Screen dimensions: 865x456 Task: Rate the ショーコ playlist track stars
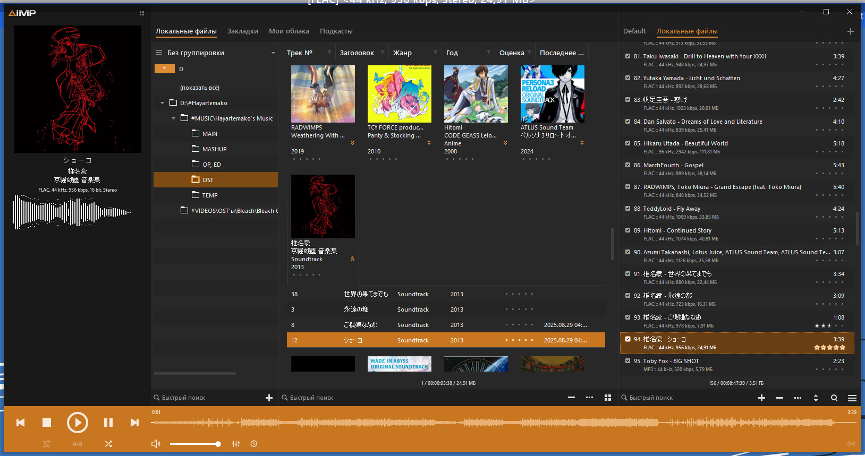tap(830, 348)
